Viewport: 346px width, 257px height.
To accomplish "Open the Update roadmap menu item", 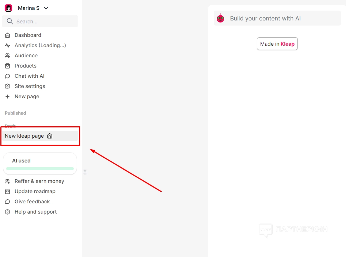I will coord(35,191).
